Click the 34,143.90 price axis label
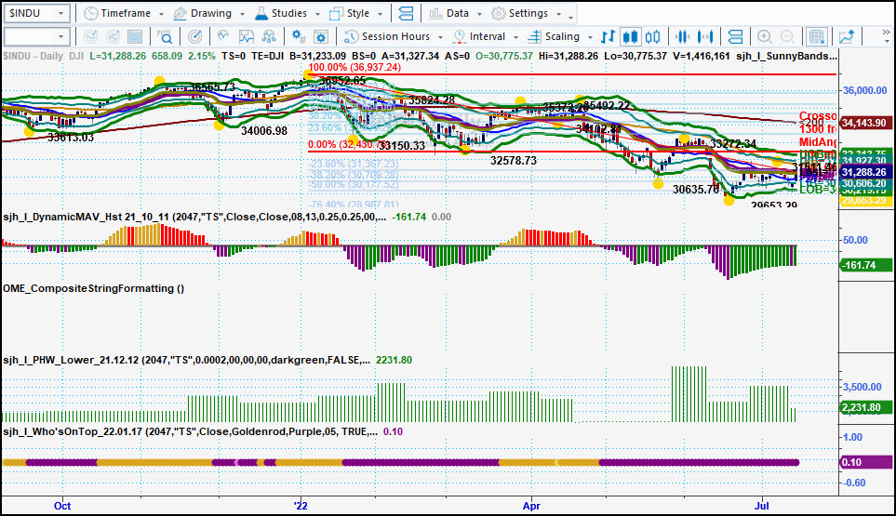Image resolution: width=896 pixels, height=516 pixels. tap(864, 123)
